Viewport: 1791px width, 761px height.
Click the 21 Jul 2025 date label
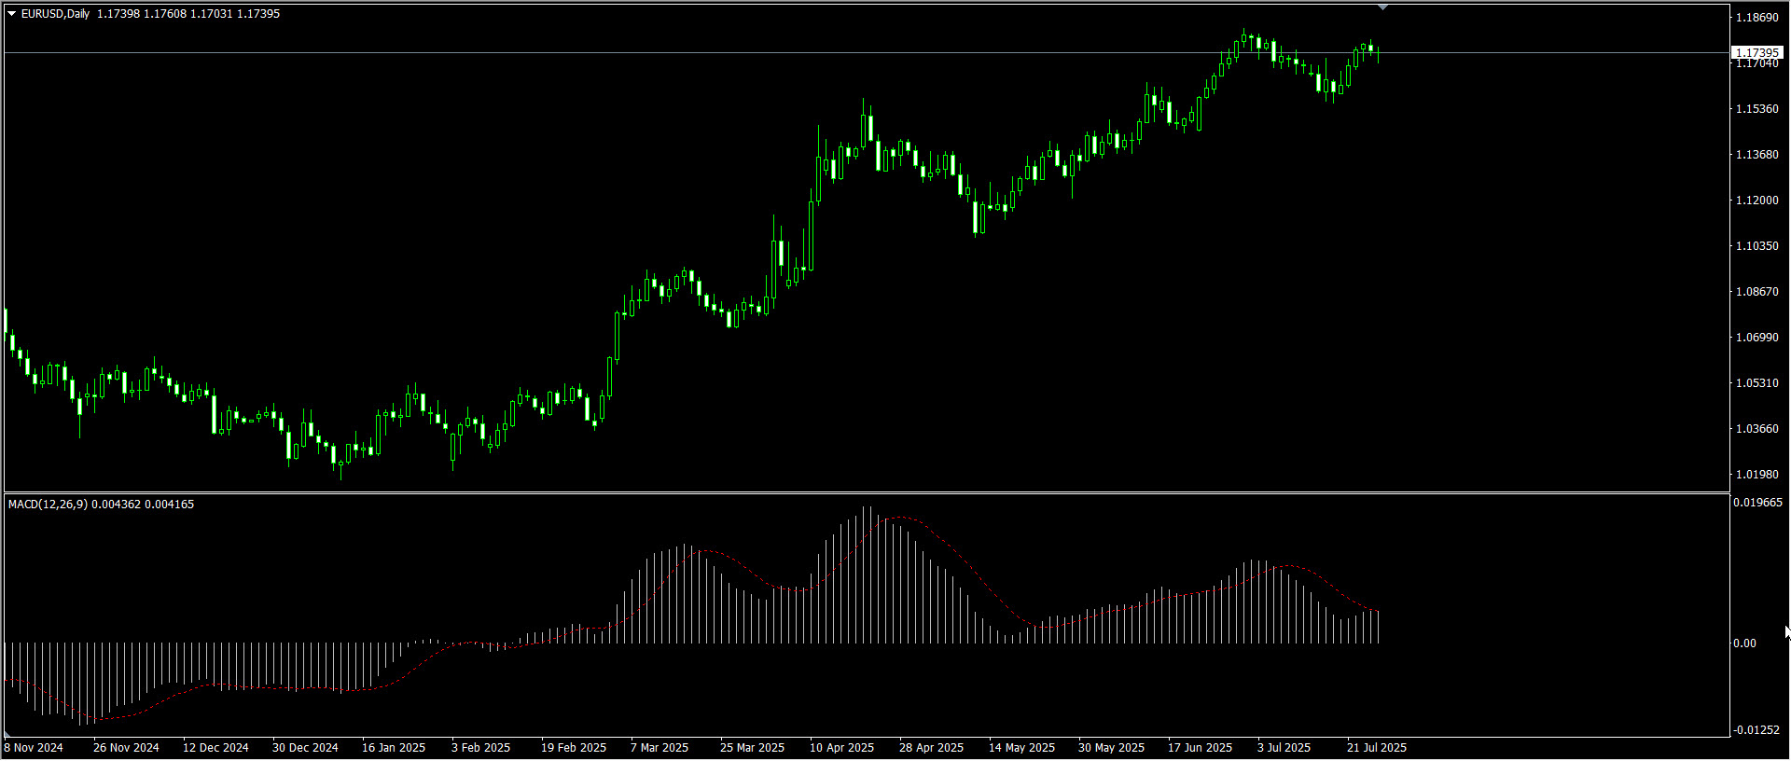[1377, 748]
